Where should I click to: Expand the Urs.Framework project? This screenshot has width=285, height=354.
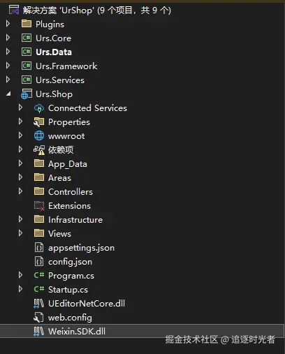coord(8,66)
